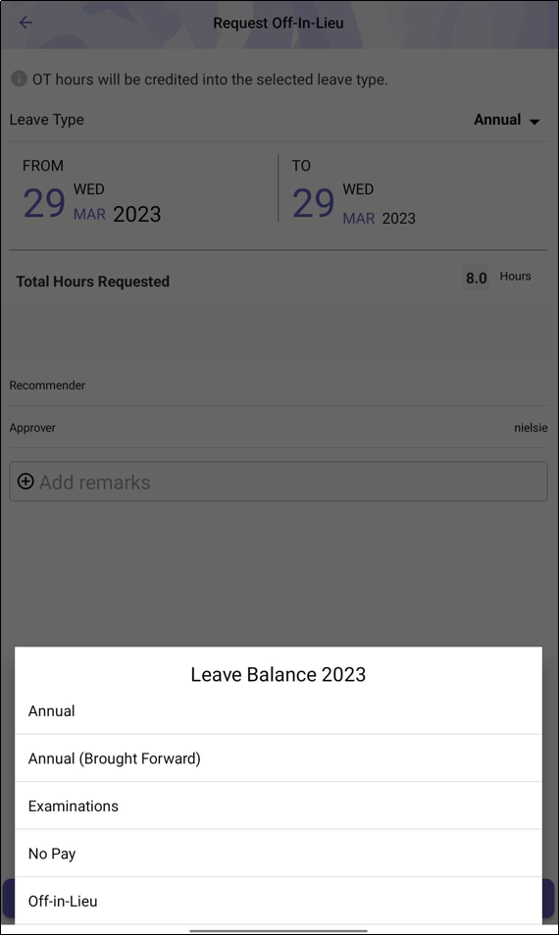Choose No Pay leave type
560x936 pixels.
click(x=279, y=854)
